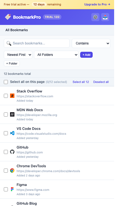The height and width of the screenshot is (206, 125).
Task: Select the All Bookmarks tab
Action: (17, 30)
